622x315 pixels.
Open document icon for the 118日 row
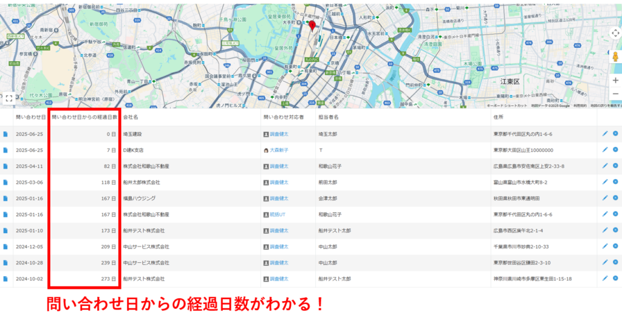pyautogui.click(x=5, y=182)
